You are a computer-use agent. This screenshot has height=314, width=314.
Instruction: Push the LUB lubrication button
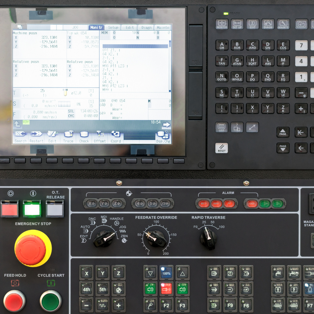[x=150, y=305]
